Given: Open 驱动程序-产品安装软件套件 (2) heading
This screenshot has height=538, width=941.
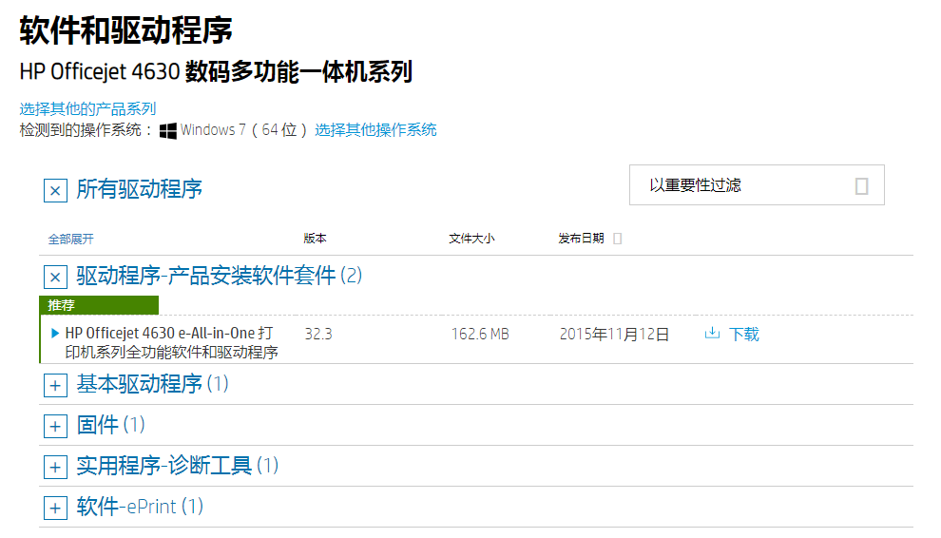Looking at the screenshot, I should tap(219, 276).
